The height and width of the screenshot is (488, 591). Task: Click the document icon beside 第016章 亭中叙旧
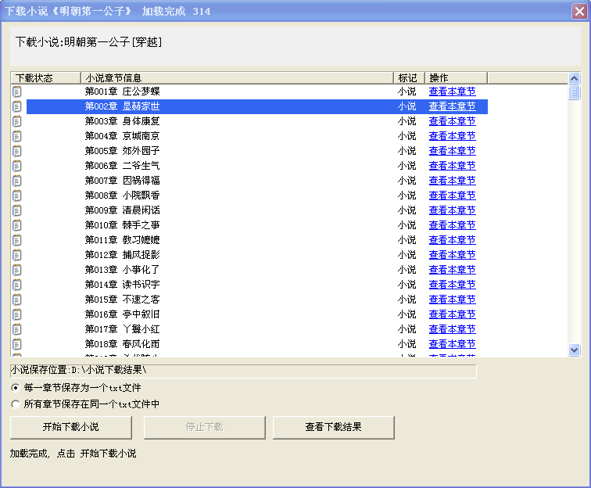click(x=17, y=314)
